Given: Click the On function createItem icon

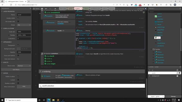Looking at the screenshot, I should point(42,54).
